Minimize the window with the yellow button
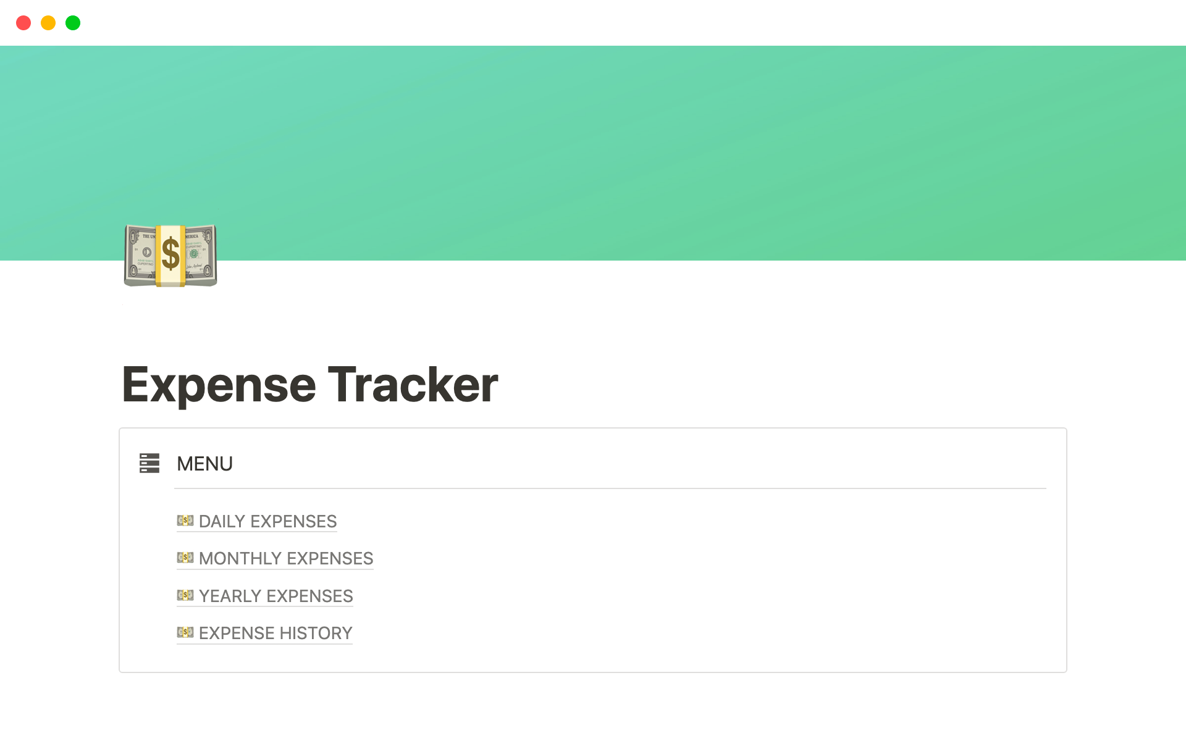The image size is (1186, 741). [x=48, y=23]
